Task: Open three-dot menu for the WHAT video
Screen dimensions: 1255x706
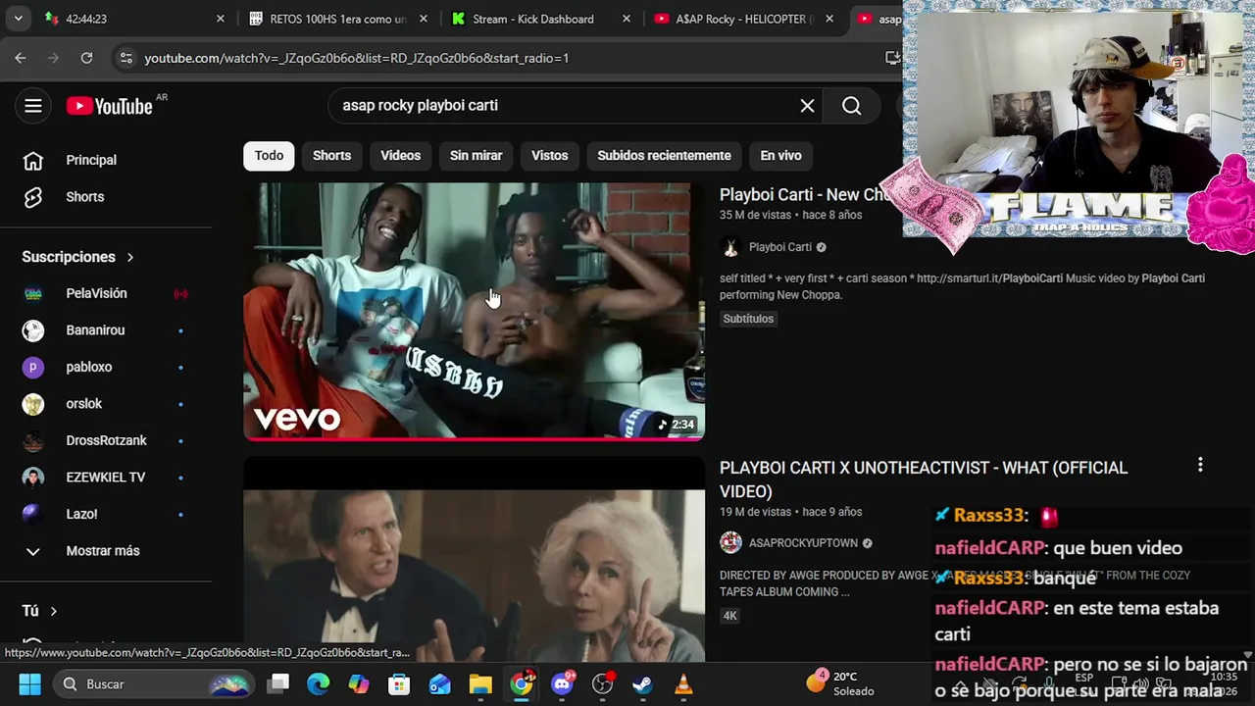Action: pyautogui.click(x=1200, y=465)
